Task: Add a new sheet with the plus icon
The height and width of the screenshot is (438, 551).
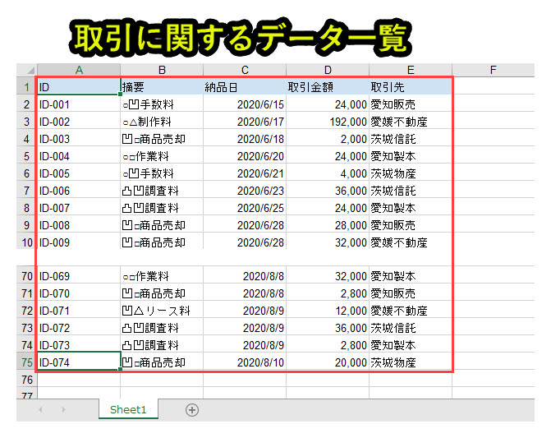Action: [192, 410]
